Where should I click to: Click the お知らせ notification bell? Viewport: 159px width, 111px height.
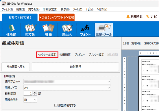click(x=134, y=16)
